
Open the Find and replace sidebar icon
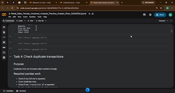[4, 32]
